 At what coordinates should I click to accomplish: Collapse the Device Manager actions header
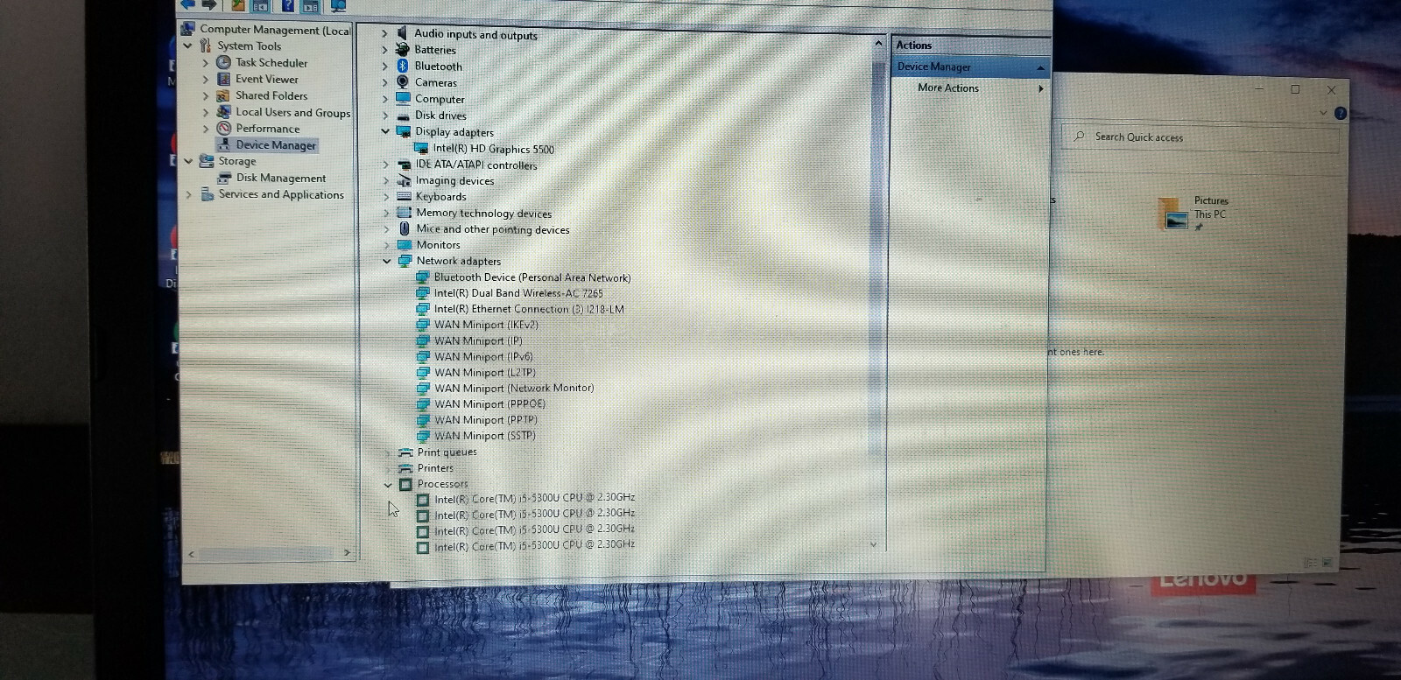coord(1039,67)
